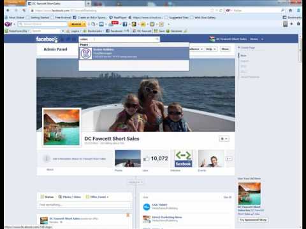306x229 pixels.
Task: Click the cover photo of family on boat
Action: (136, 95)
